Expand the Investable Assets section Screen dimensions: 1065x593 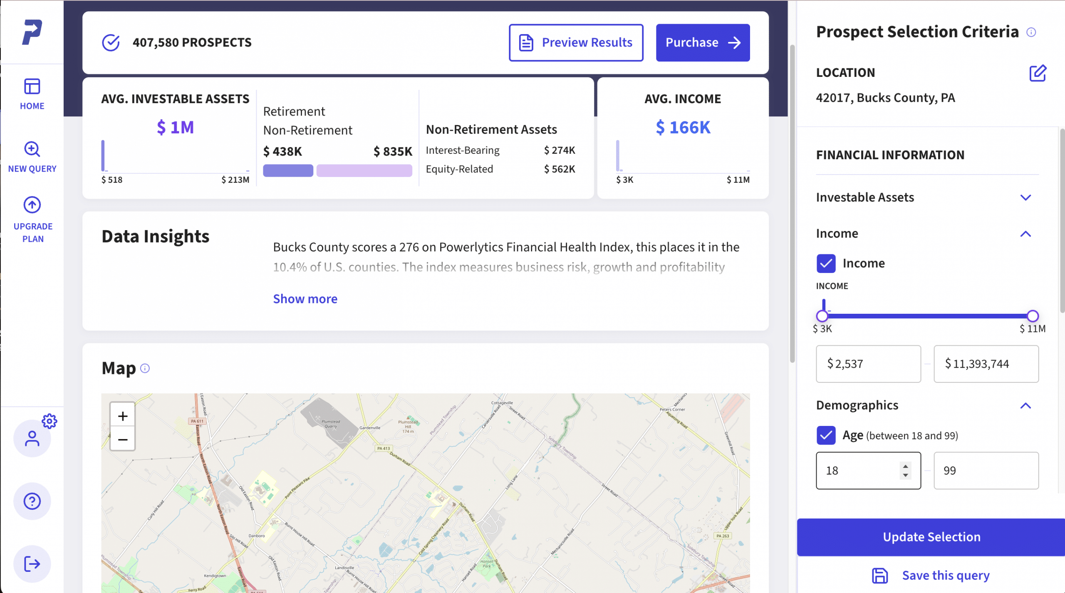point(1025,197)
